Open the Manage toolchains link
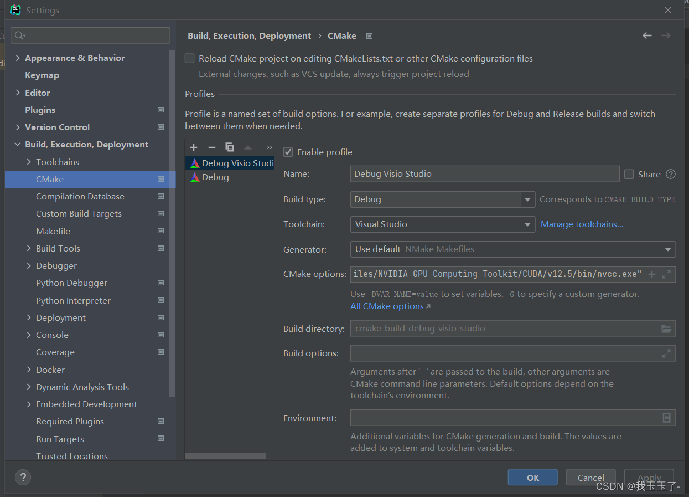Viewport: 689px width, 497px height. (582, 224)
